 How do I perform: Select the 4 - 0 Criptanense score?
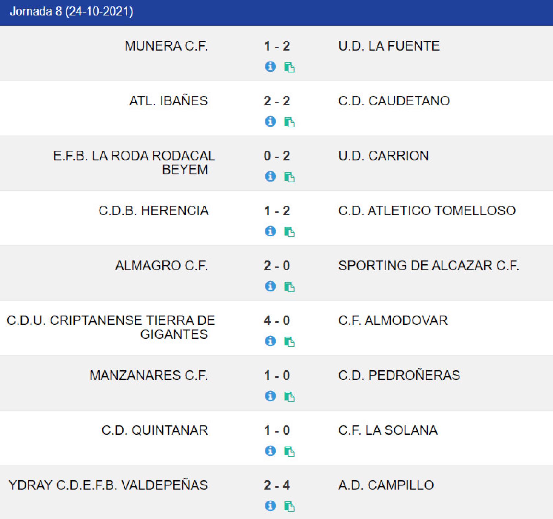tap(277, 320)
